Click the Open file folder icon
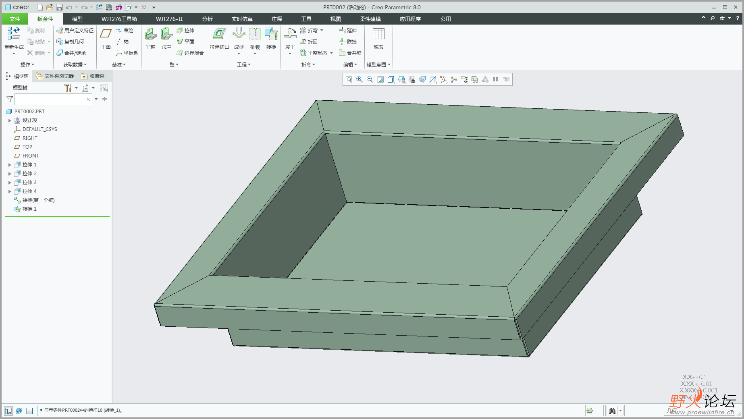 [x=49, y=7]
